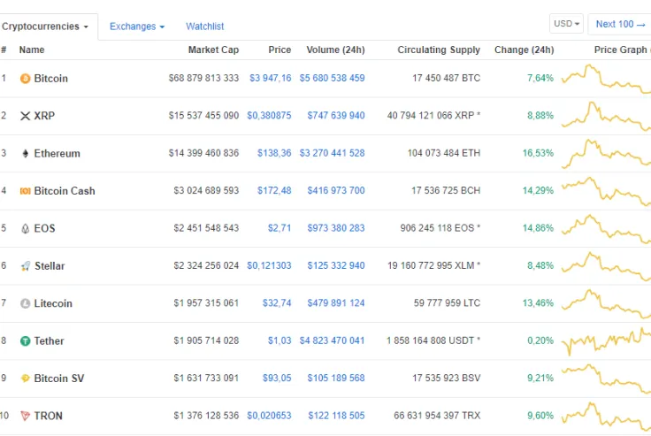Image resolution: width=651 pixels, height=436 pixels.
Task: Click the EOS logo icon
Action: tap(25, 228)
